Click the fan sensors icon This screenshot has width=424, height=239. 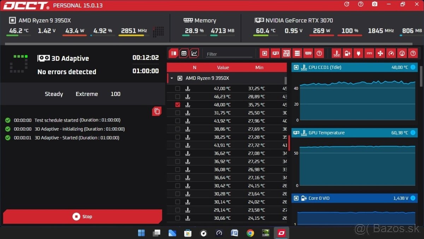coord(380,53)
